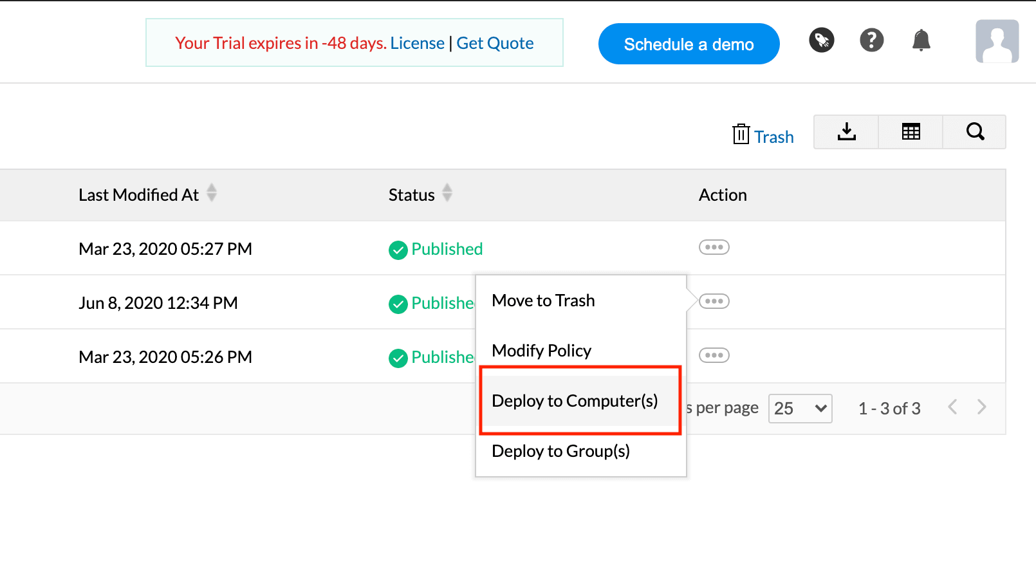Open the user profile avatar
Screen dimensions: 1036x583
click(997, 41)
